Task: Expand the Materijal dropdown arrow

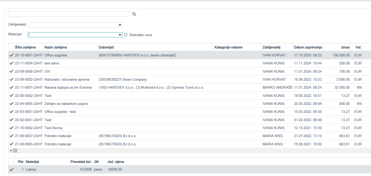Action: pos(120,35)
